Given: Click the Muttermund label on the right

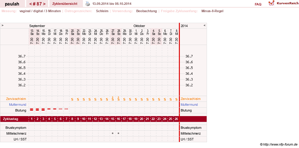Looking at the screenshot, I should (x=189, y=105).
